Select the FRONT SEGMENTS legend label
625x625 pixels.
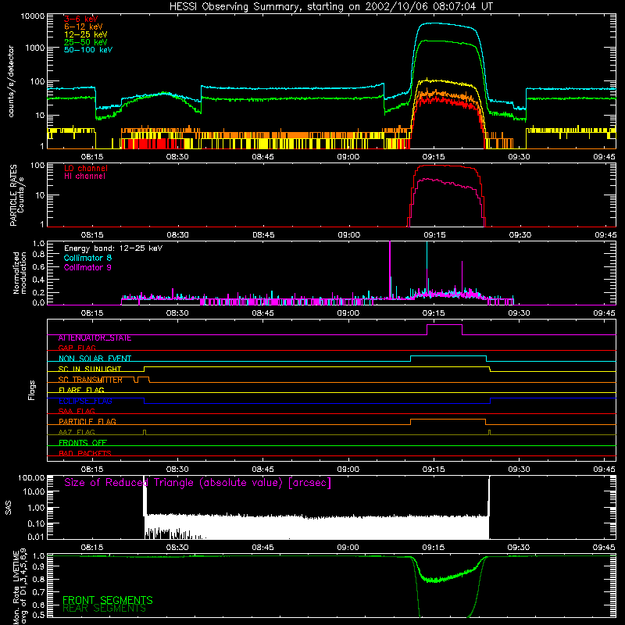[108, 600]
